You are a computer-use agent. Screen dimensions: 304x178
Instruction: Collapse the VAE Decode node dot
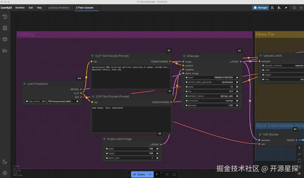pyautogui.click(x=260, y=134)
